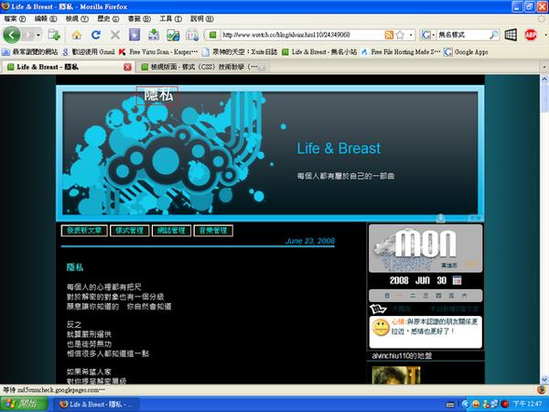Open the Windows 開始 Start button

tap(24, 404)
